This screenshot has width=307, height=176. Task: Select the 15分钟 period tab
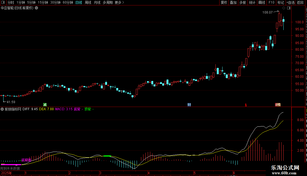coord(43,2)
